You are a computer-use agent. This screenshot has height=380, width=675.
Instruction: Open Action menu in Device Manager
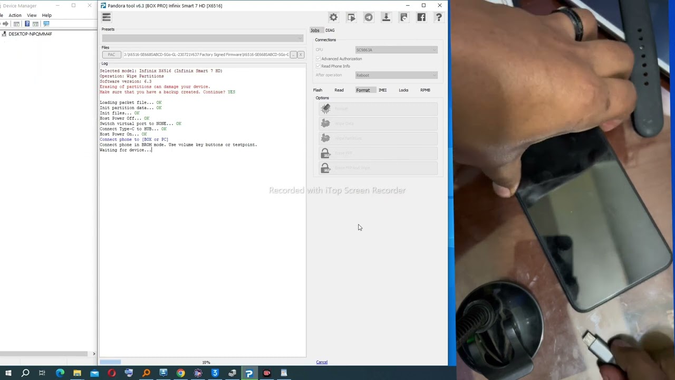pos(15,15)
